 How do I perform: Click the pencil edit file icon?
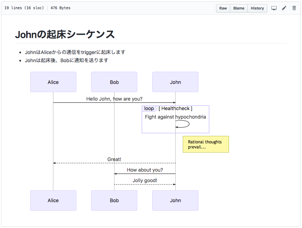pyautogui.click(x=284, y=8)
